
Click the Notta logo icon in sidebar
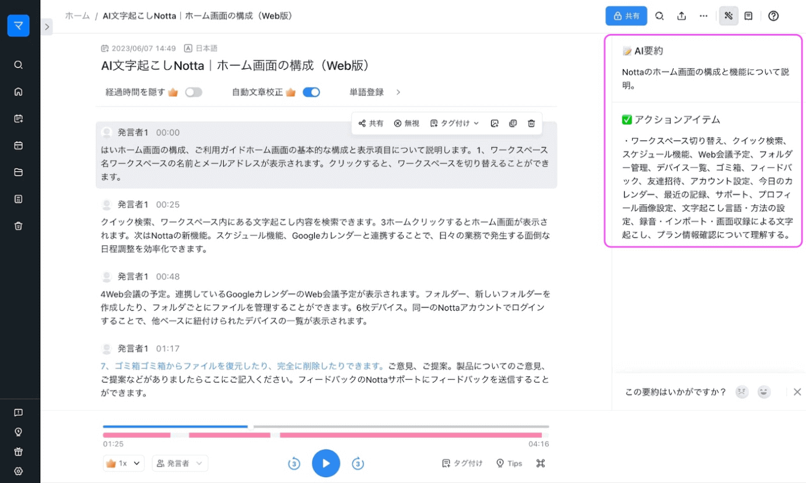coord(18,25)
